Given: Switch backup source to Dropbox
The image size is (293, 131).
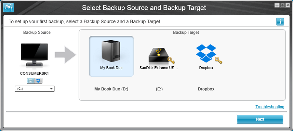Looking at the screenshot, I should [39, 81].
